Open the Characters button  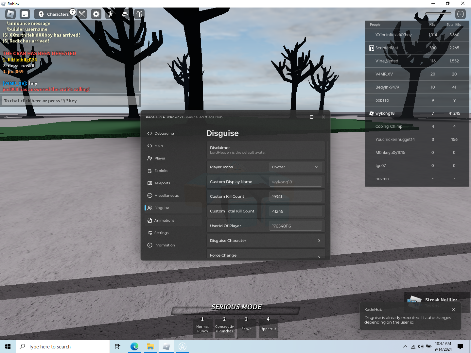tap(54, 14)
